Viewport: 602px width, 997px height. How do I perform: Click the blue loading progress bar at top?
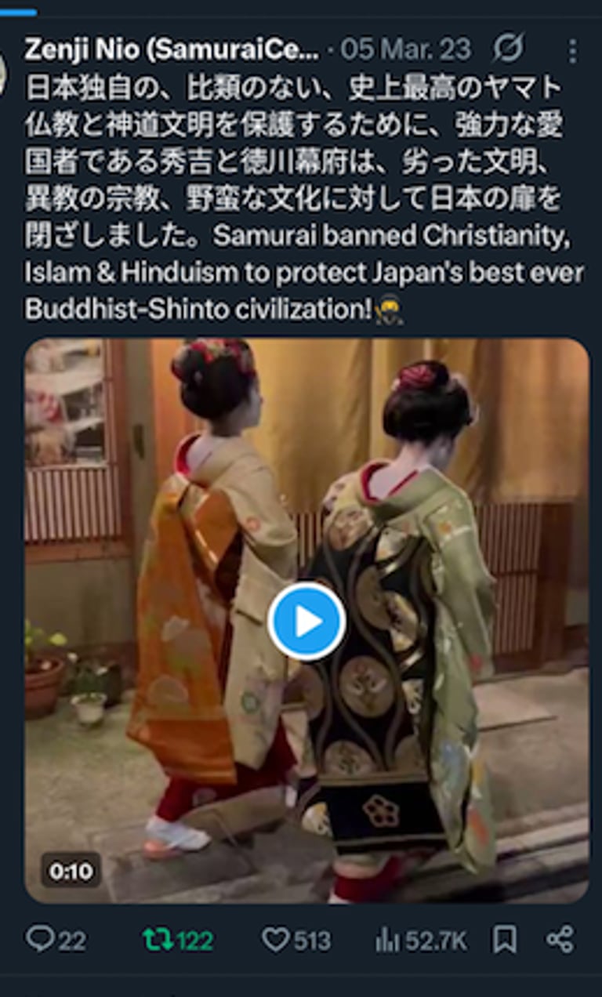pos(18,12)
